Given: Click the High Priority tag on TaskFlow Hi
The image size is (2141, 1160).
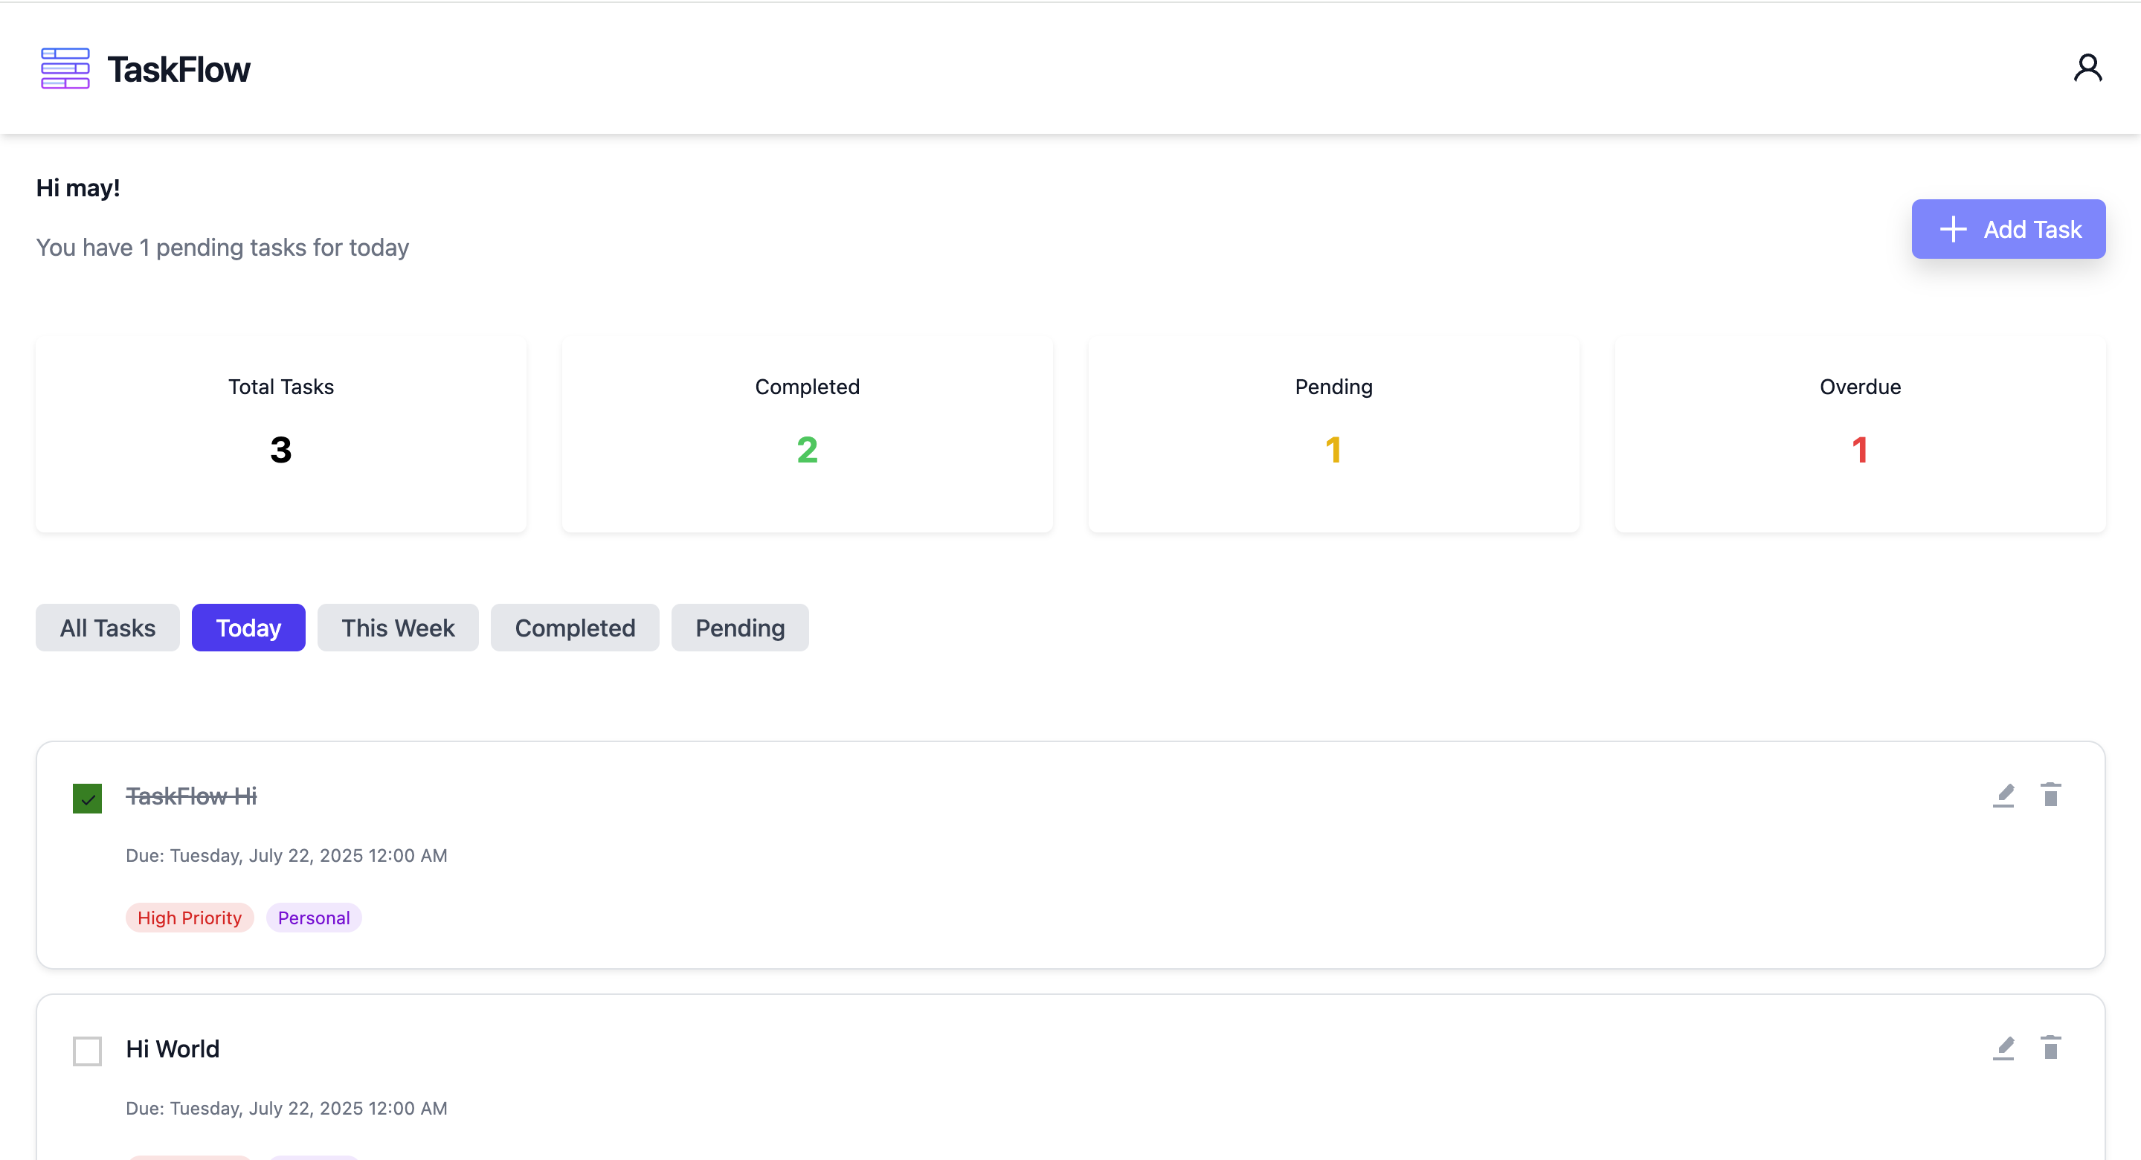Looking at the screenshot, I should pyautogui.click(x=190, y=918).
